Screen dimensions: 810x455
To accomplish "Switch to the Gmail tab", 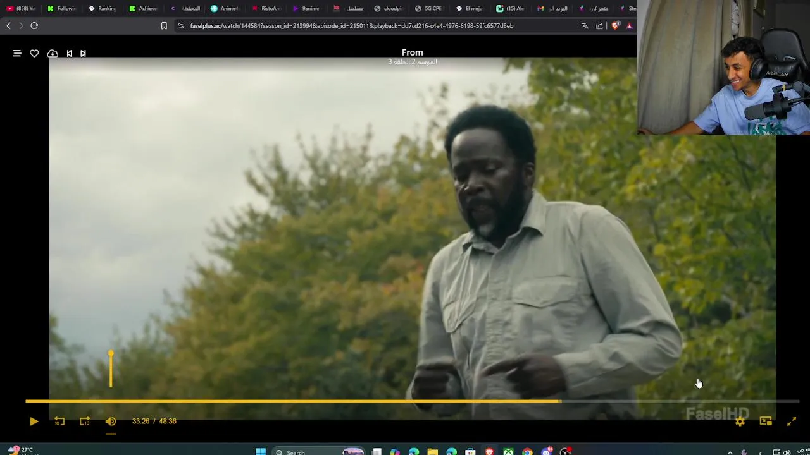I will tap(551, 8).
